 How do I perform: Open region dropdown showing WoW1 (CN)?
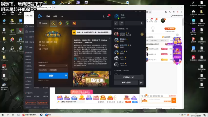click(53, 70)
